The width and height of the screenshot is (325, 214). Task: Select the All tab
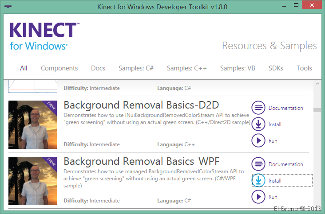[x=24, y=68]
